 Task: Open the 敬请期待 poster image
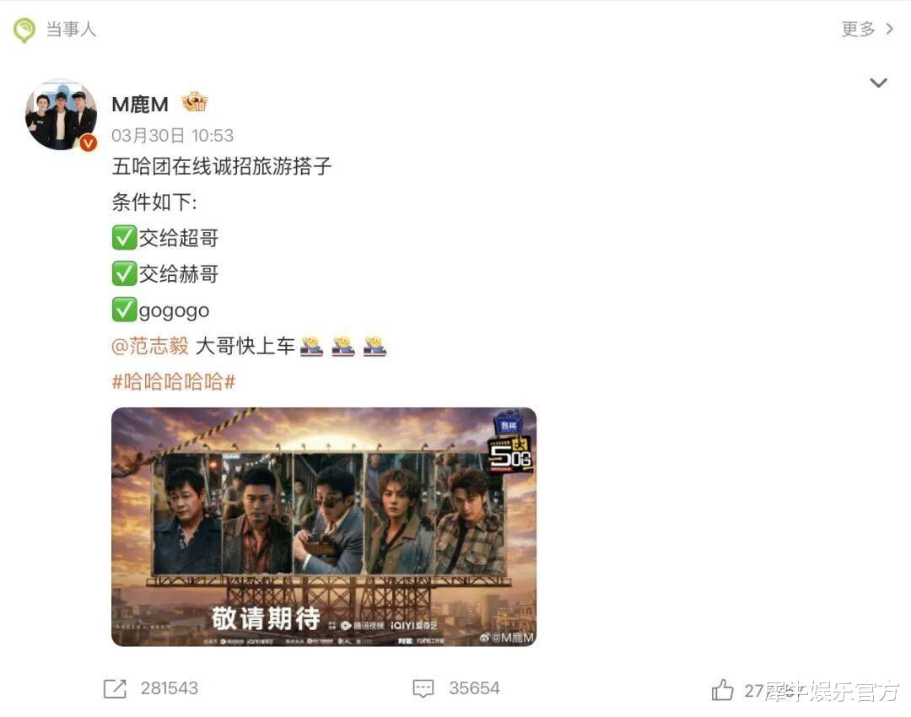point(324,526)
